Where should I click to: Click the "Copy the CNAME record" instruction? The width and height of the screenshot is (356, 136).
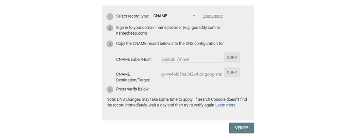[x=170, y=44]
